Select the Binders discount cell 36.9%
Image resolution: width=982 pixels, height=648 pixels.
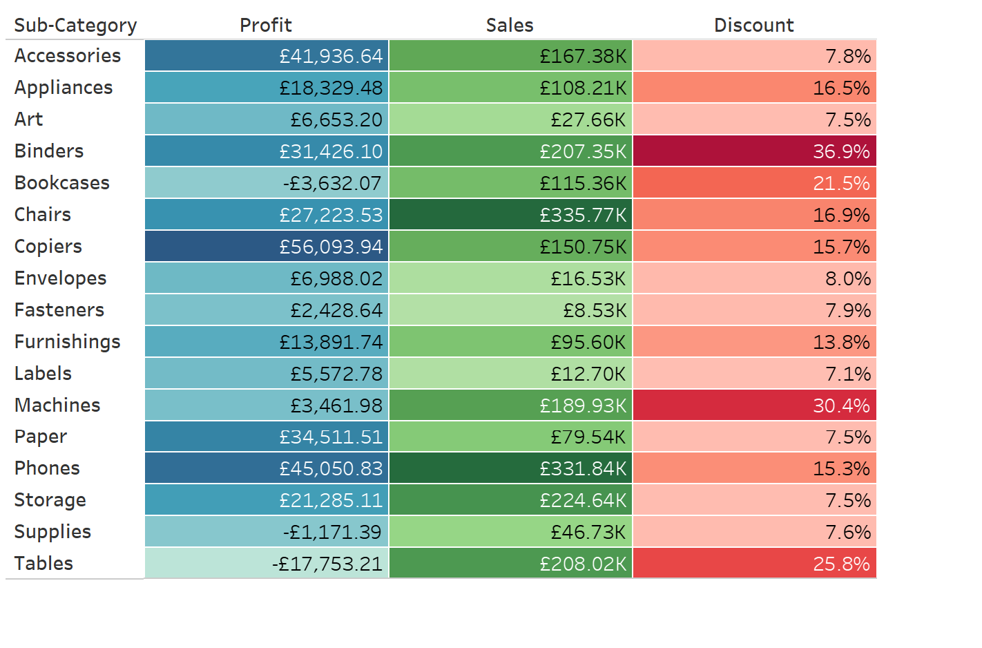(754, 151)
